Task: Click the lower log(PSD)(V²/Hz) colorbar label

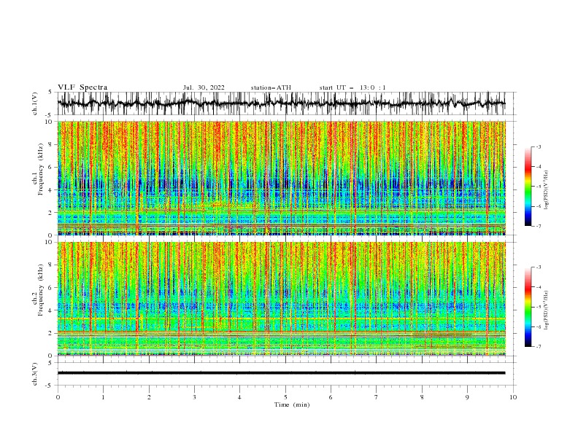Action: pos(547,310)
